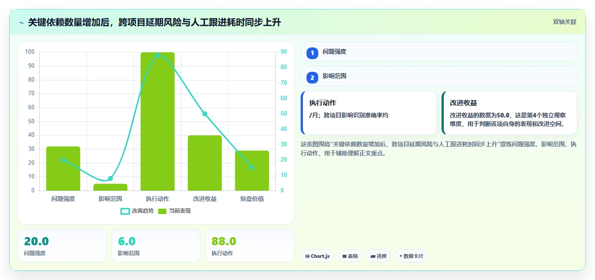Image resolution: width=595 pixels, height=280 pixels.
Task: Open the 影响范围 list item
Action: [439, 76]
